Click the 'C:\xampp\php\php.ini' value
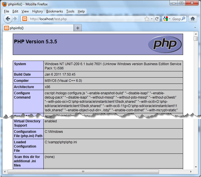 coord(61,142)
